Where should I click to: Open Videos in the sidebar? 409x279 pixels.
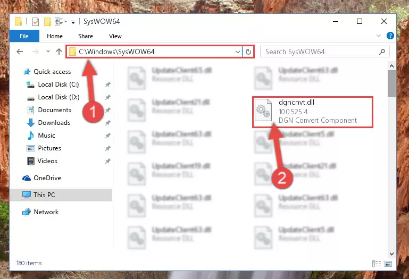coord(47,161)
